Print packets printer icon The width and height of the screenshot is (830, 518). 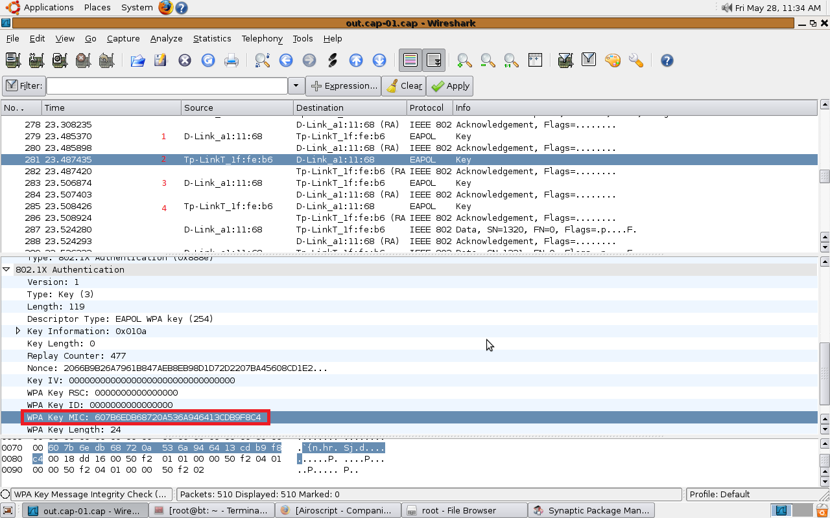[x=231, y=60]
